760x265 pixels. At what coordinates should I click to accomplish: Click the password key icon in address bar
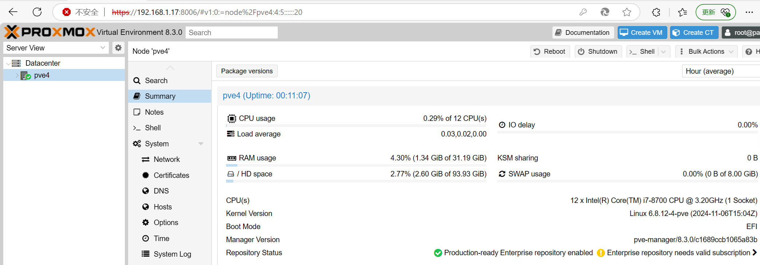(583, 12)
